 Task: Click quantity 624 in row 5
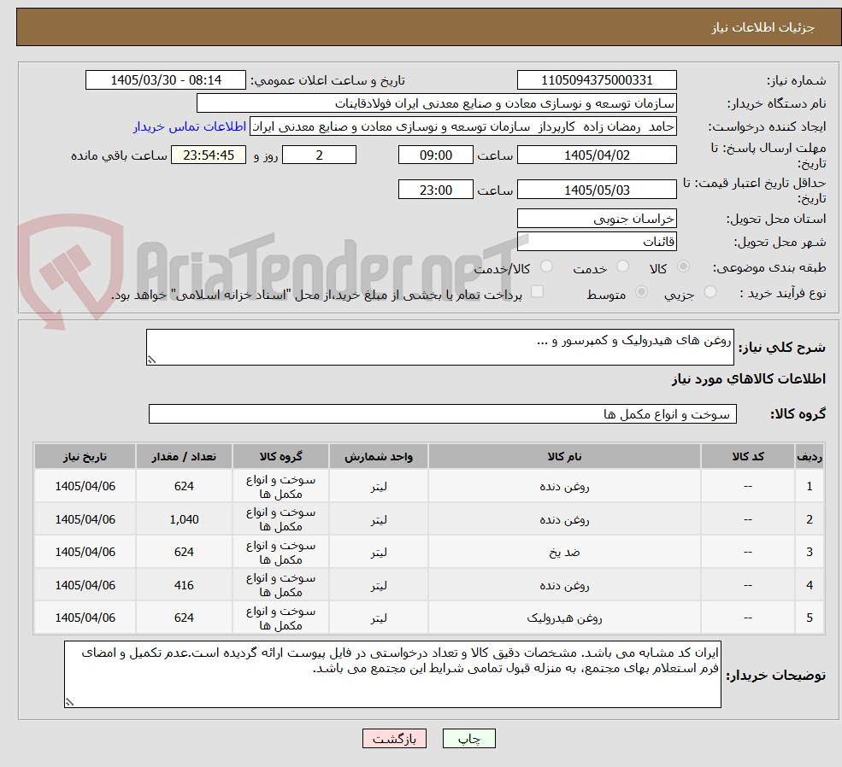coord(184,618)
